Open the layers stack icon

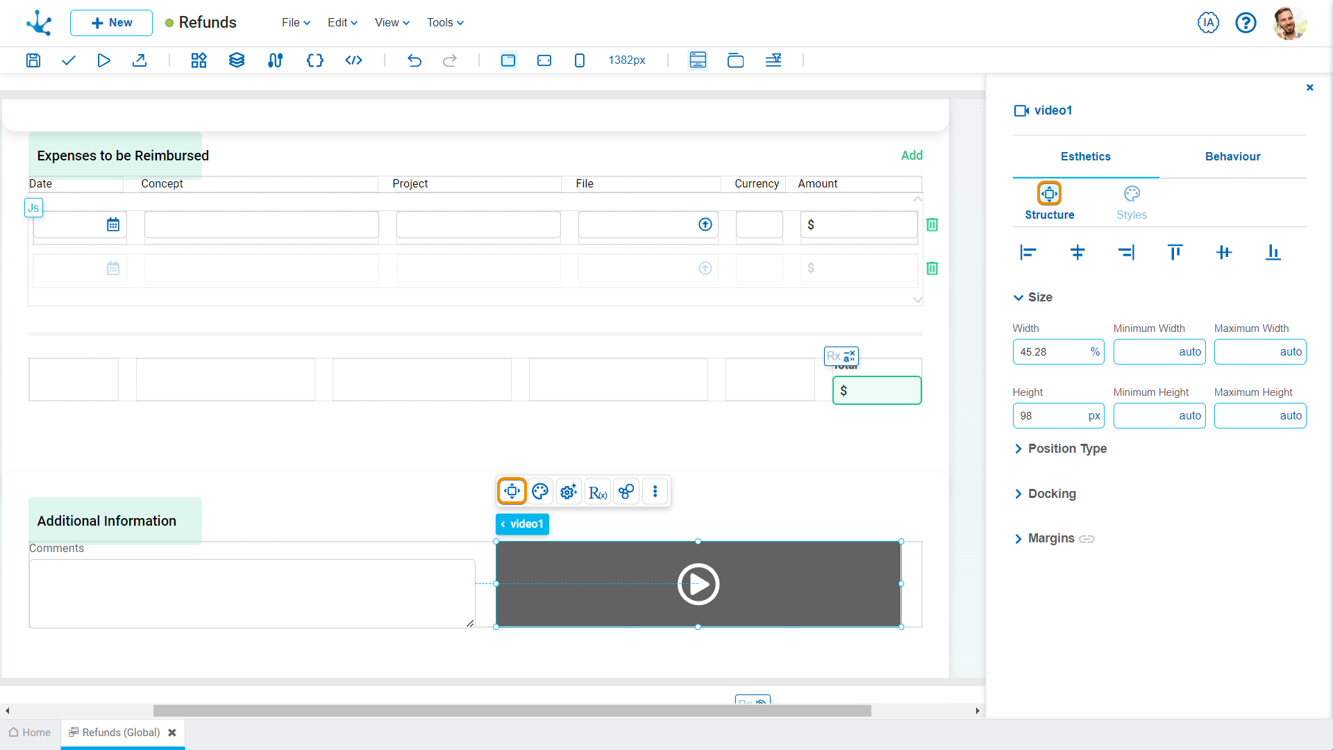pos(237,60)
